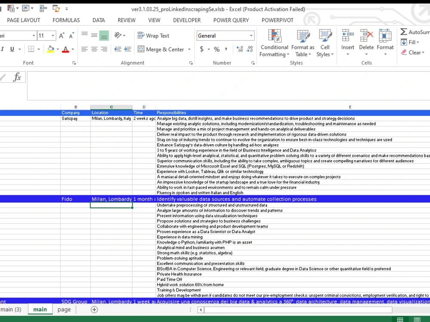This screenshot has width=430, height=322.
Task: Expand Merge & Center dropdown arrow
Action: pyautogui.click(x=189, y=49)
